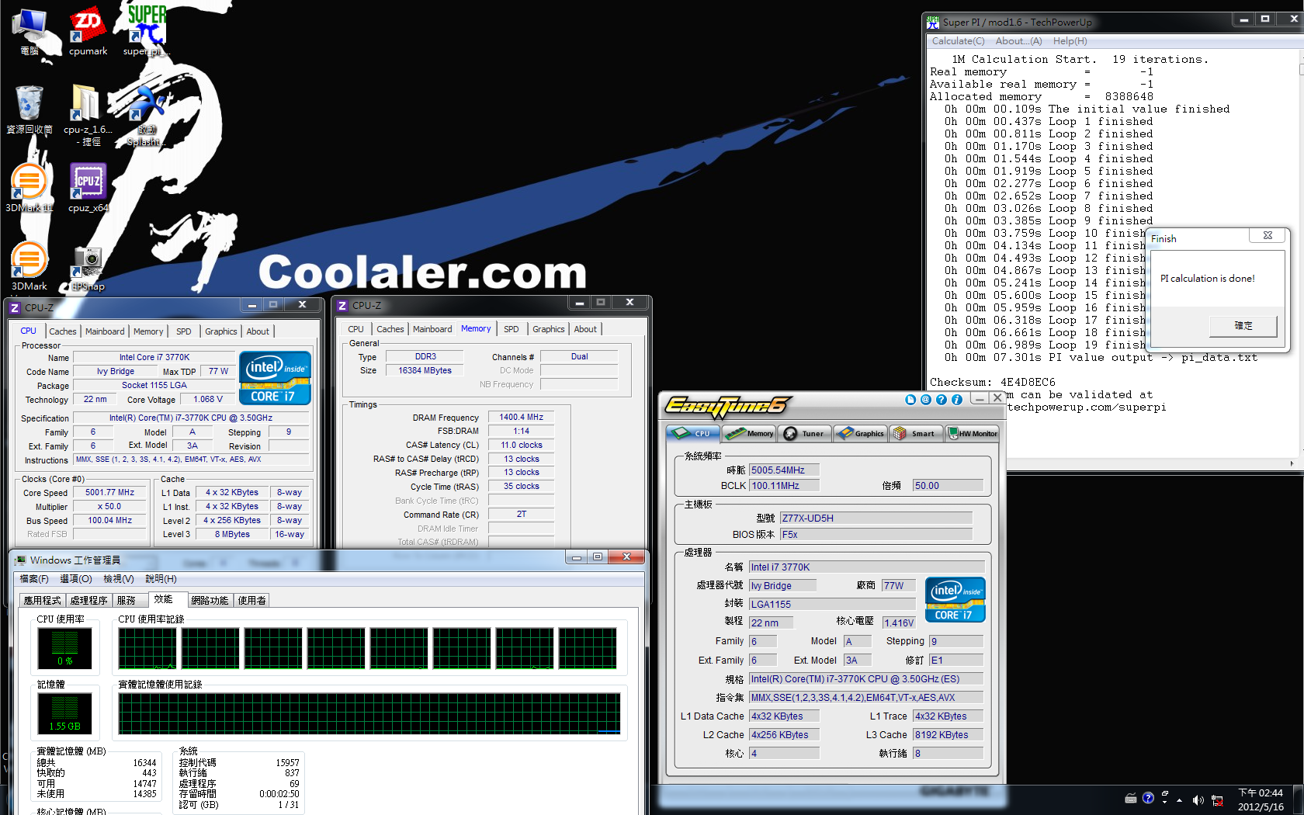The width and height of the screenshot is (1304, 815).
Task: Switch to HW Monitor tab in EasyTune6
Action: coord(972,433)
